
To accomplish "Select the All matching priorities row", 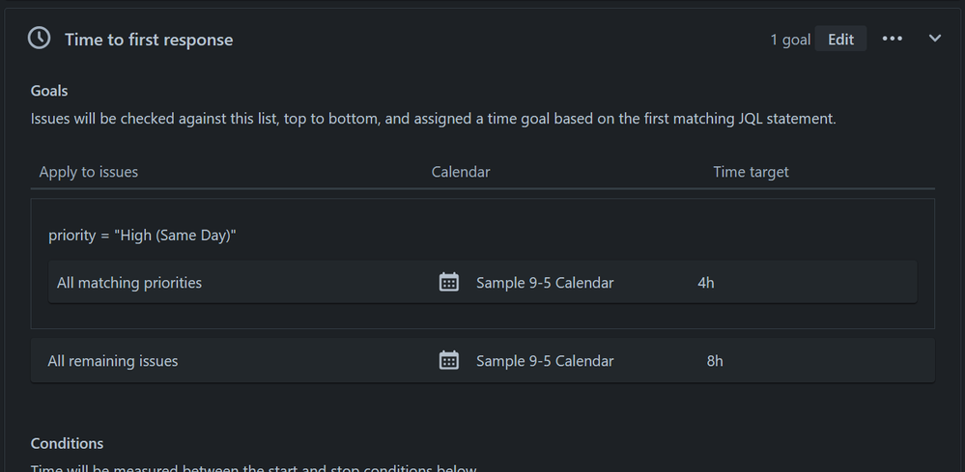I will pos(483,282).
